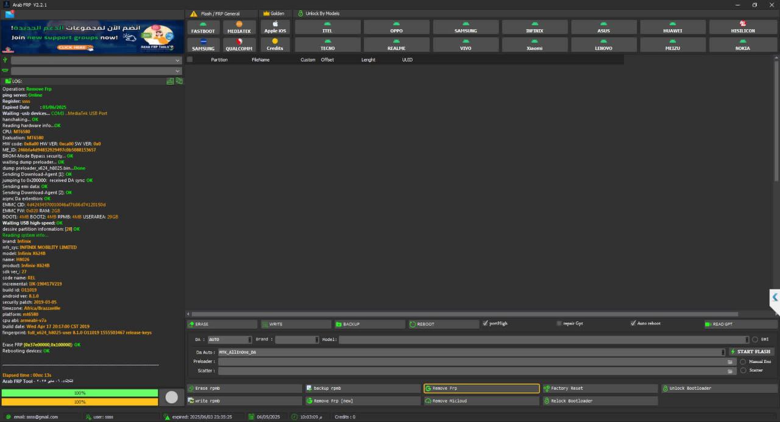Viewport: 780px width, 422px height.
Task: Enable the repair Gpt checkbox
Action: (x=559, y=323)
